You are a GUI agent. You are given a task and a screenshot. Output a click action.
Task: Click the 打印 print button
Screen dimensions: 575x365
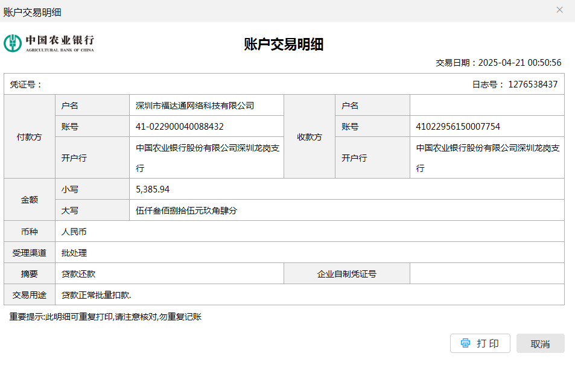(480, 343)
